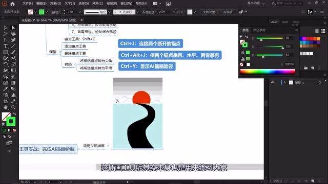Click the 文档设置 button
Viewport: 328px width, 184px height.
(x=209, y=12)
